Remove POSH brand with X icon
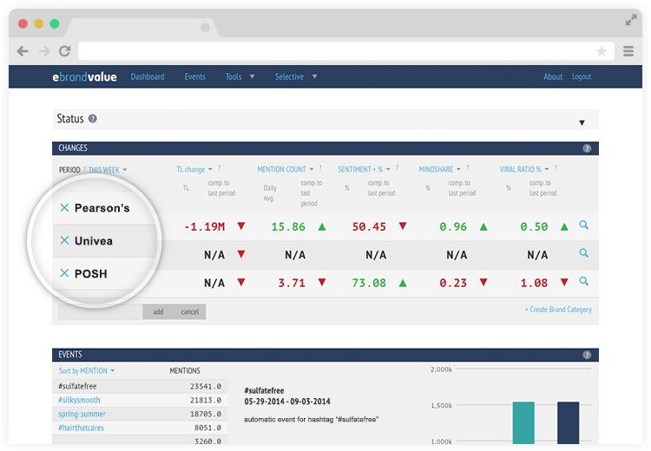651x451 pixels. [64, 273]
